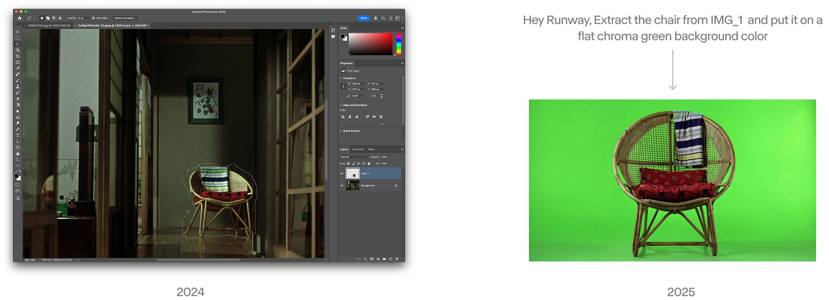Open the search magnifier in top bar

(383, 18)
